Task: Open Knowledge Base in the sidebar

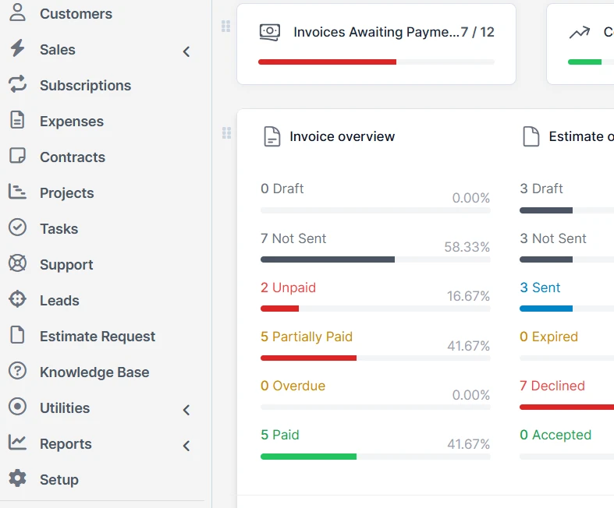Action: coord(94,372)
